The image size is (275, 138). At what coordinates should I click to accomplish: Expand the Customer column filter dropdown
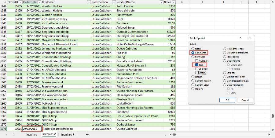pos(88,2)
